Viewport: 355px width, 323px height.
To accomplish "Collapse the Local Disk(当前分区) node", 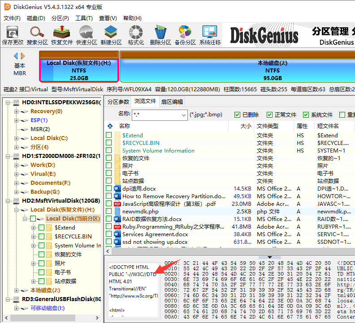I will coord(25,219).
